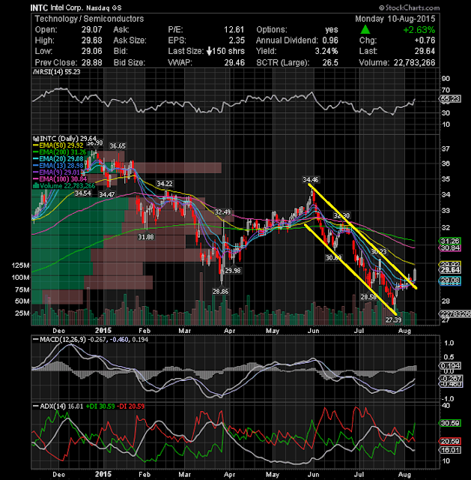Click the green 31.26 price axis tag
The height and width of the screenshot is (480, 471).
[x=450, y=241]
